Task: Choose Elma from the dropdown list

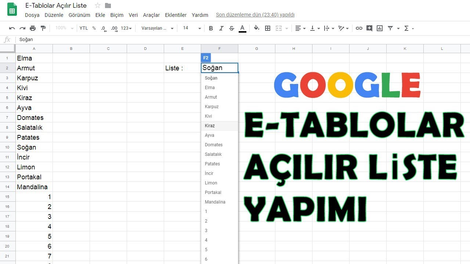Action: tap(220, 88)
